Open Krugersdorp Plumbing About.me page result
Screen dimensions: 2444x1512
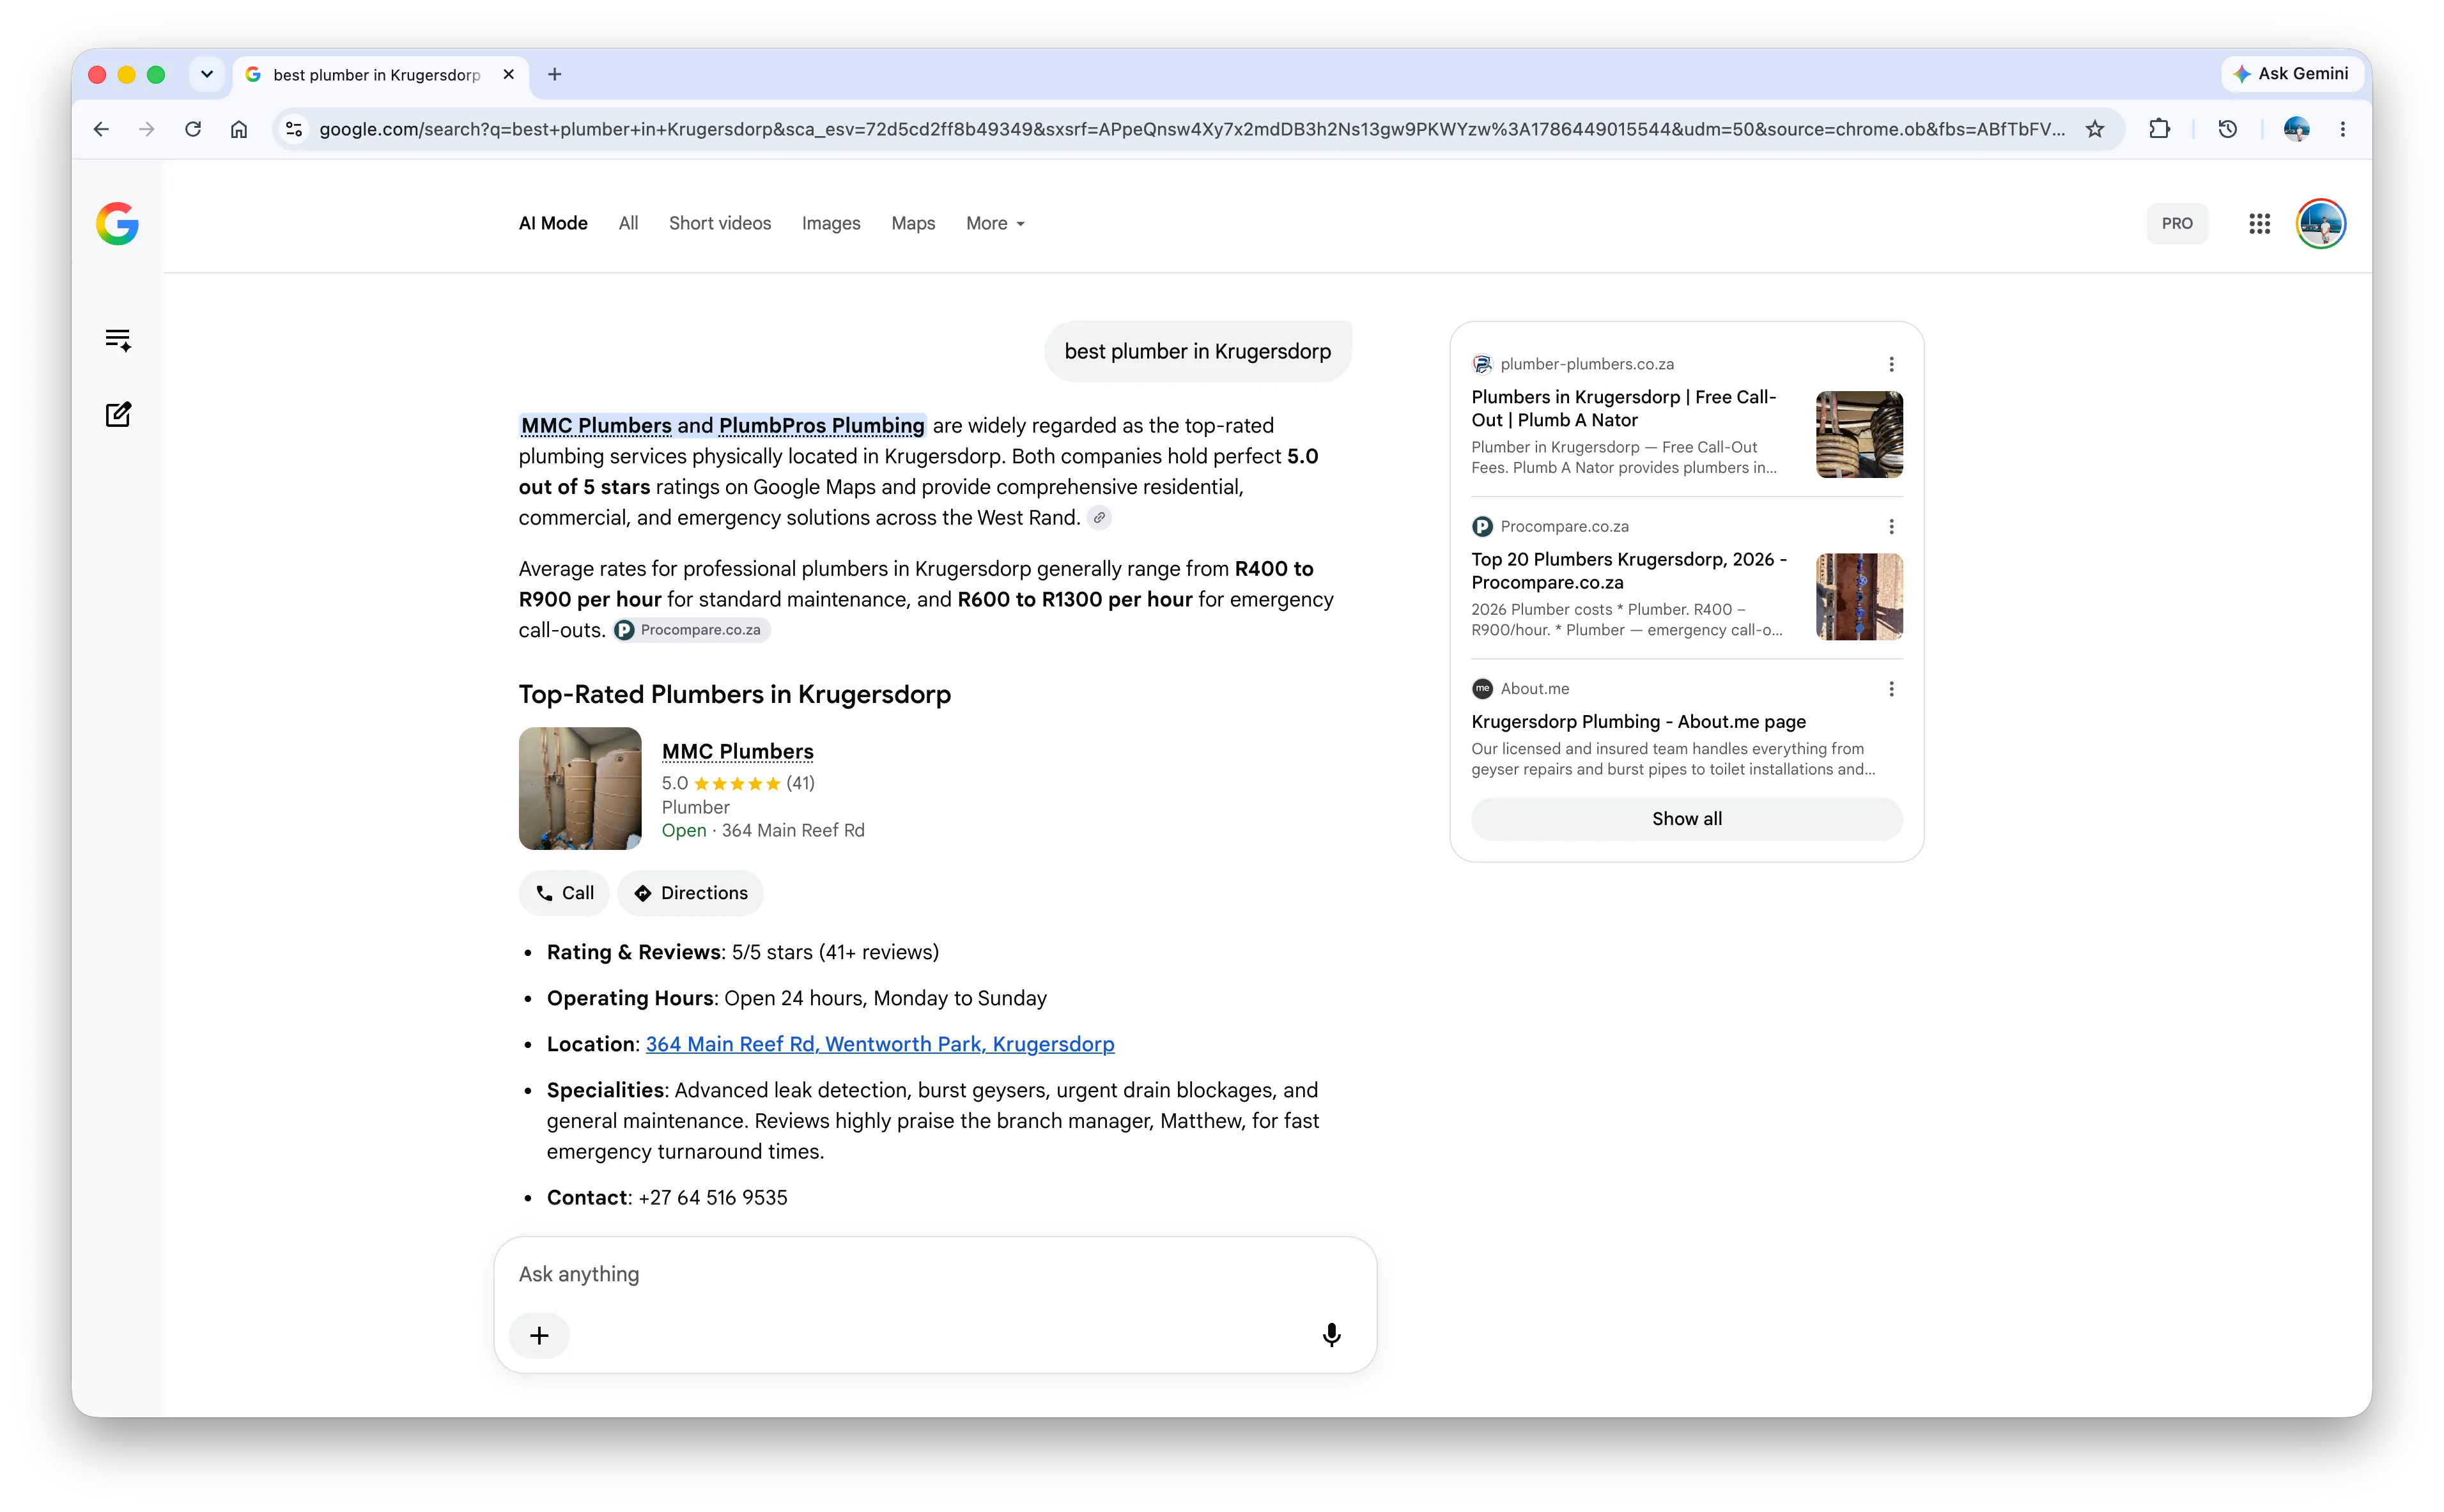coord(1638,721)
